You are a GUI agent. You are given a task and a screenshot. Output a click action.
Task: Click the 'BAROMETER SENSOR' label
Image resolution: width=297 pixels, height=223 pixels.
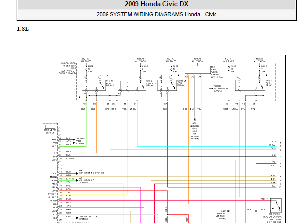coord(50,131)
